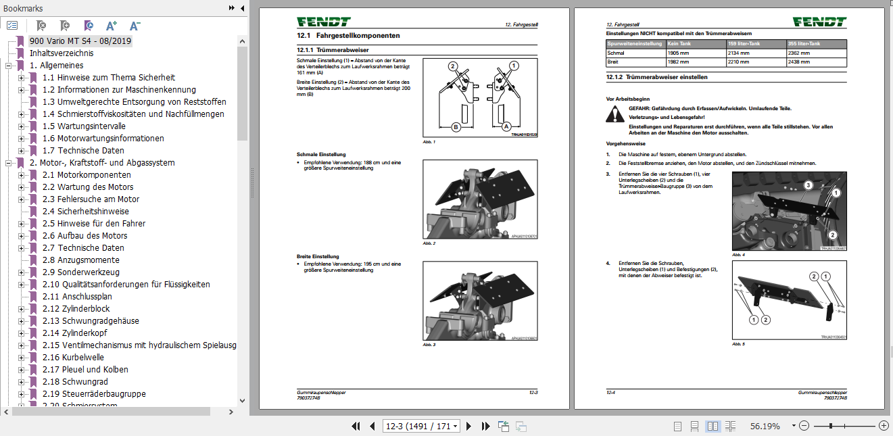893x436 pixels.
Task: Click the go to previous view icon
Action: point(504,426)
